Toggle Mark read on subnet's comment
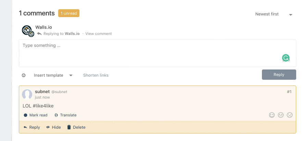This screenshot has width=302, height=141. tap(36, 115)
